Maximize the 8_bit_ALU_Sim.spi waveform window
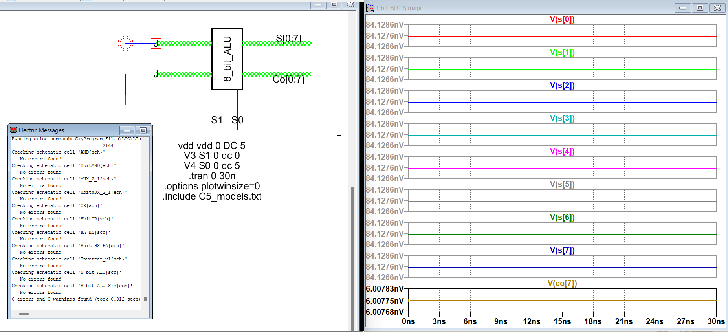Screen dimensions: 728x332 (700, 8)
